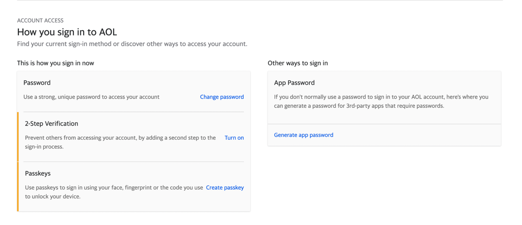522x225 pixels.
Task: Click the App Password title text
Action: tap(294, 83)
